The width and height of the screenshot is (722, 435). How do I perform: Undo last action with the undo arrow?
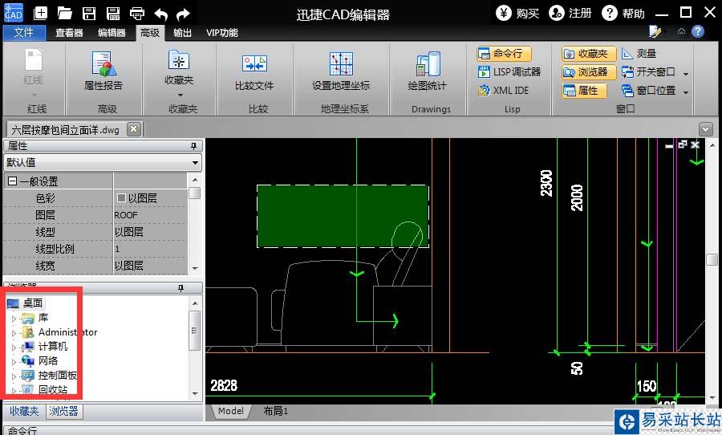pos(160,14)
